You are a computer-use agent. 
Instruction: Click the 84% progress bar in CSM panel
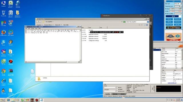pyautogui.click(x=174, y=16)
